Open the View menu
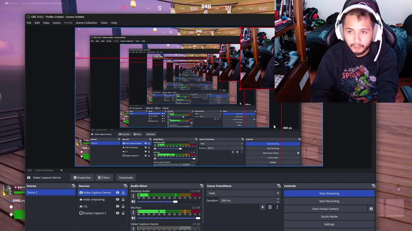 click(x=46, y=23)
